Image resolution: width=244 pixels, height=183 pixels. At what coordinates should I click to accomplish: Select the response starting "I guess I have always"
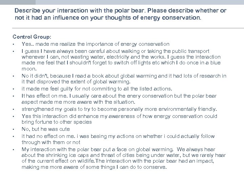pos(115,50)
